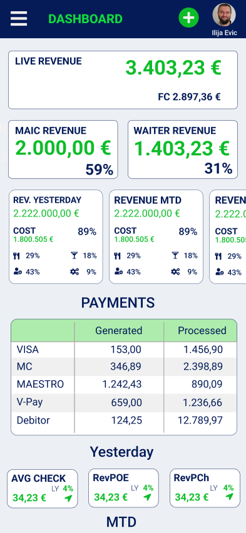Image resolution: width=246 pixels, height=533 pixels.
Task: Select the Debitor payments row
Action: pos(124,420)
